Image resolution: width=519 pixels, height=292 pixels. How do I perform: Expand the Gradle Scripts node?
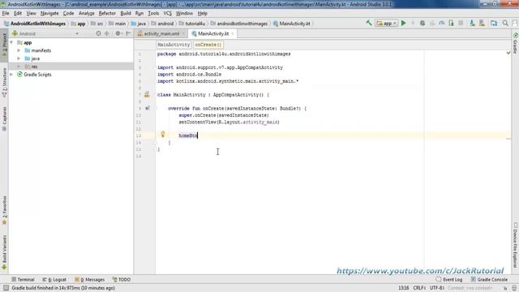tap(11, 75)
